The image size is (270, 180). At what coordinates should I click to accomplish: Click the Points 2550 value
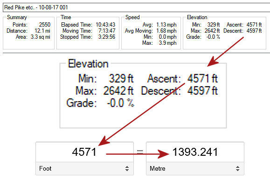coord(45,25)
